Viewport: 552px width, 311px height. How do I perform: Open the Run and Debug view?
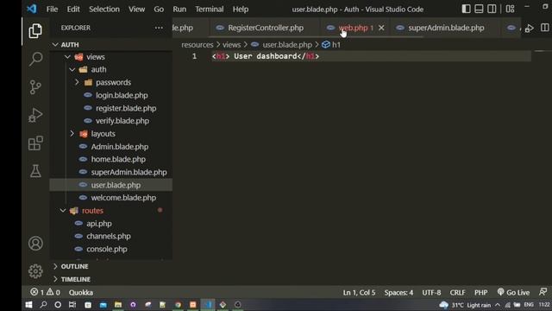[x=35, y=115]
